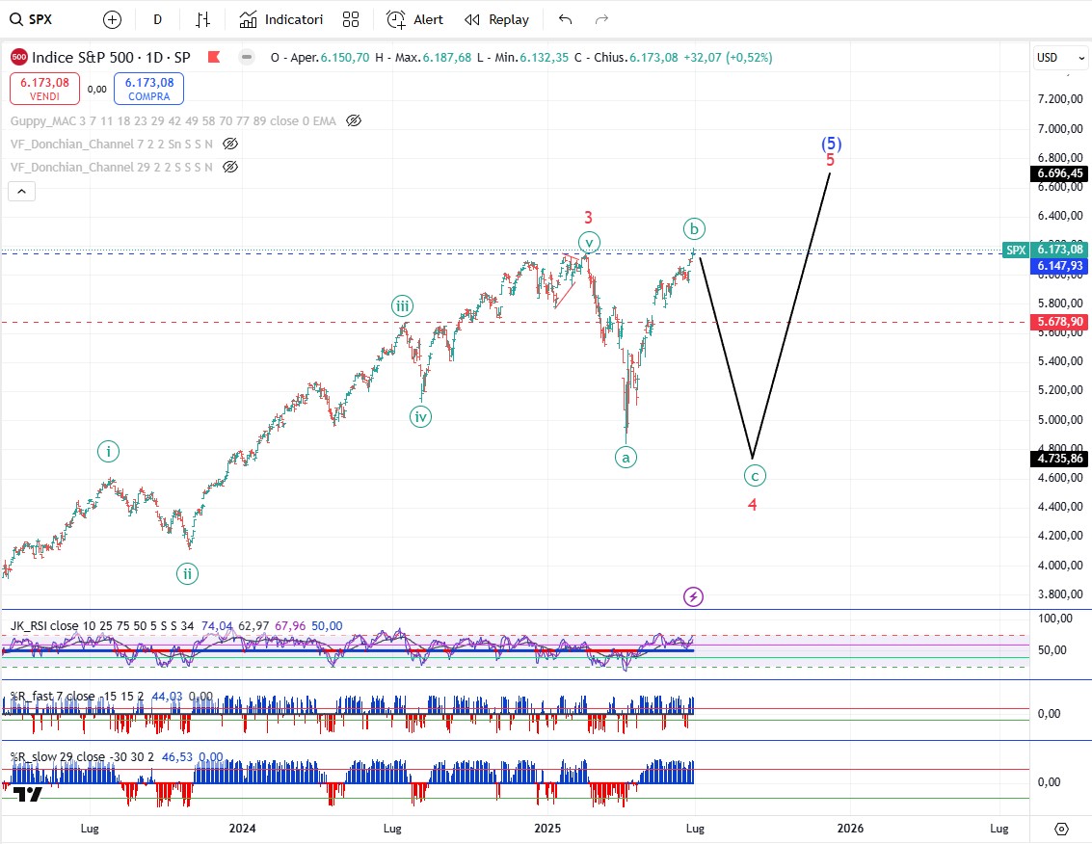Start bar Replay mode
Viewport: 1092px width, 844px height.
497,19
